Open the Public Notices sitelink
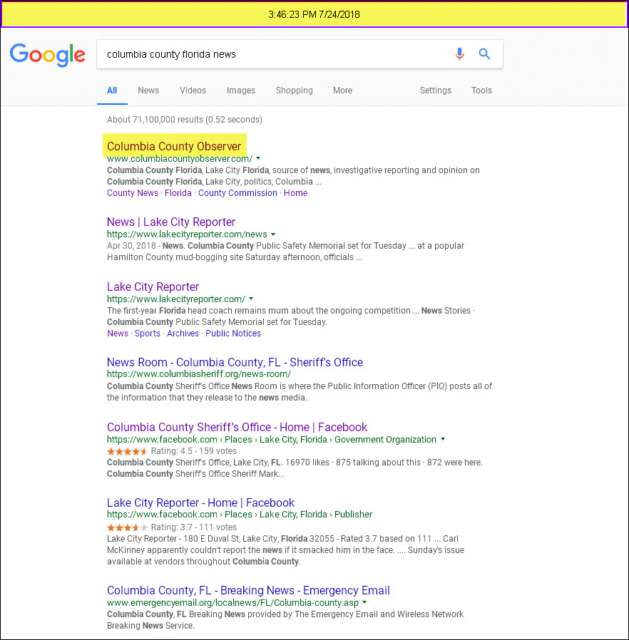Screen dimensions: 629x640 click(x=233, y=334)
